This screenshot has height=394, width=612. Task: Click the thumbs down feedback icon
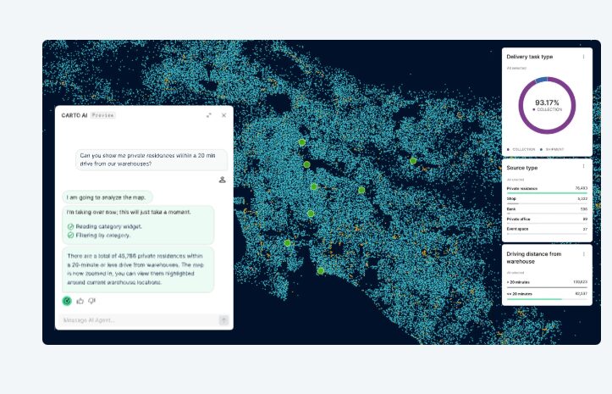pos(91,300)
